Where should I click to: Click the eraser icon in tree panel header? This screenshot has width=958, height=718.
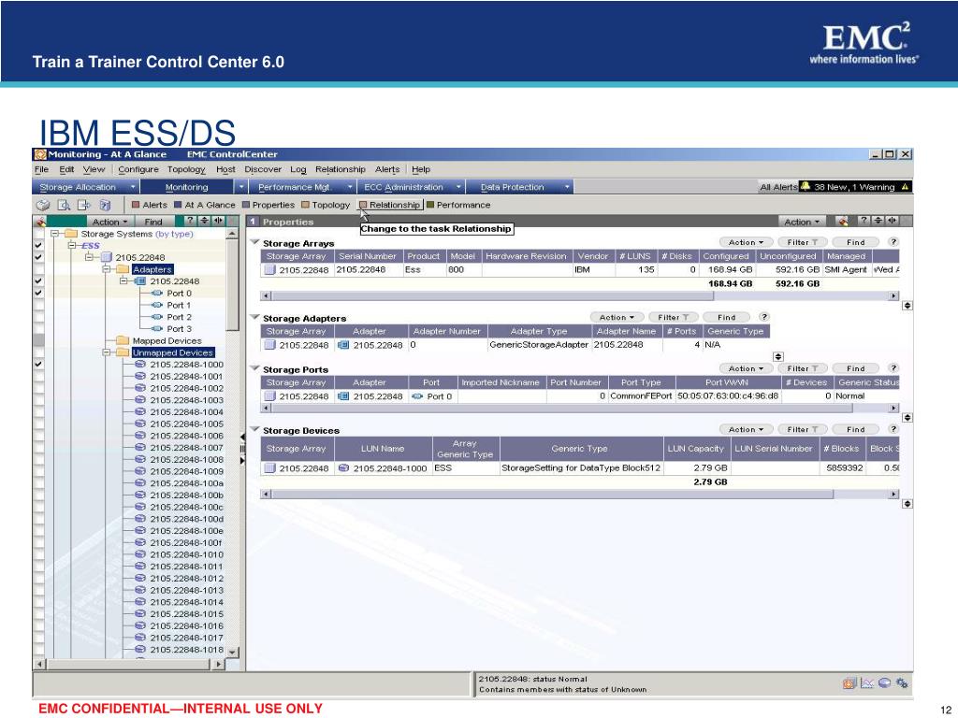click(40, 221)
